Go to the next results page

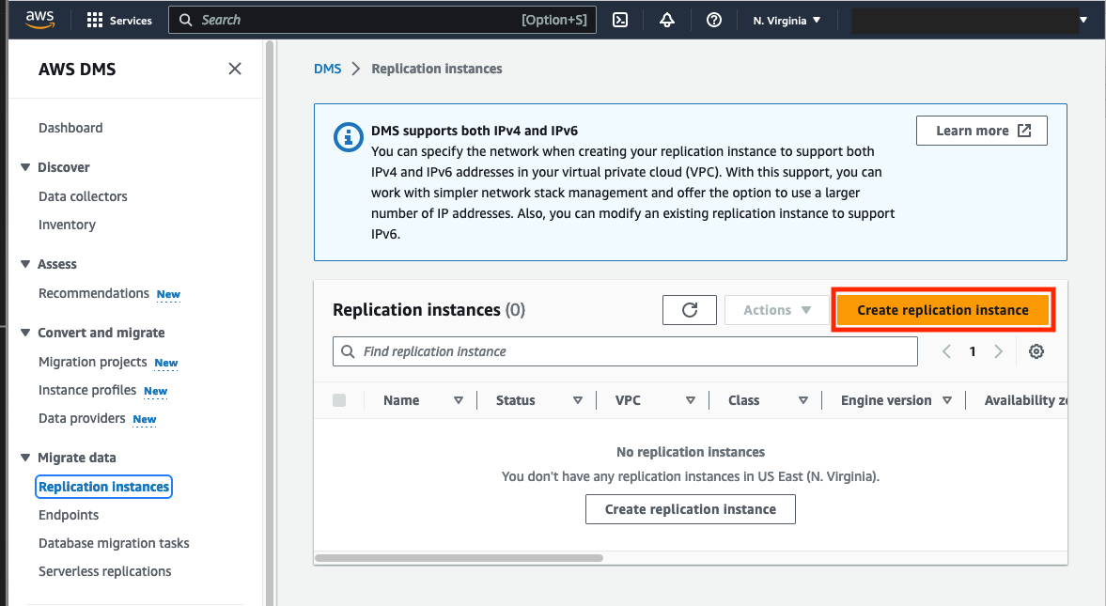[x=998, y=351]
